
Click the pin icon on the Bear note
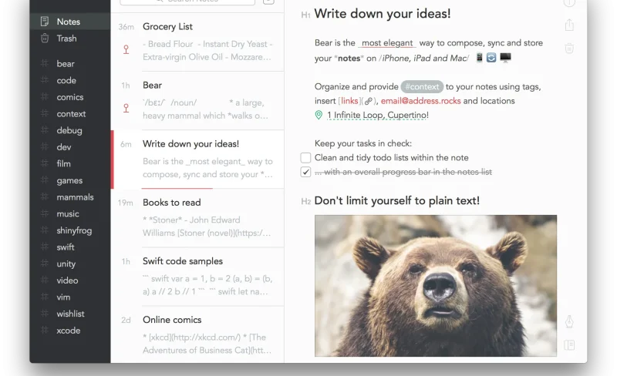click(126, 108)
